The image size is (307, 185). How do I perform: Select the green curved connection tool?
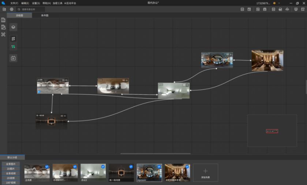(13, 47)
